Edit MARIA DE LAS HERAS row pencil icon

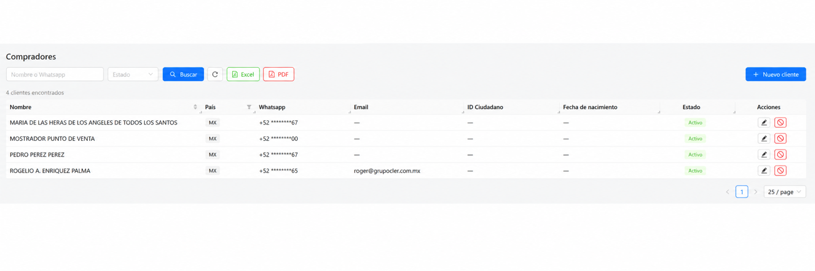(x=764, y=122)
